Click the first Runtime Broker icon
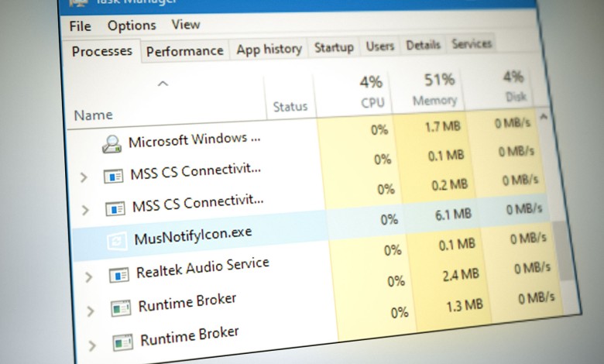Screen dimensions: 604x364 tap(121, 308)
